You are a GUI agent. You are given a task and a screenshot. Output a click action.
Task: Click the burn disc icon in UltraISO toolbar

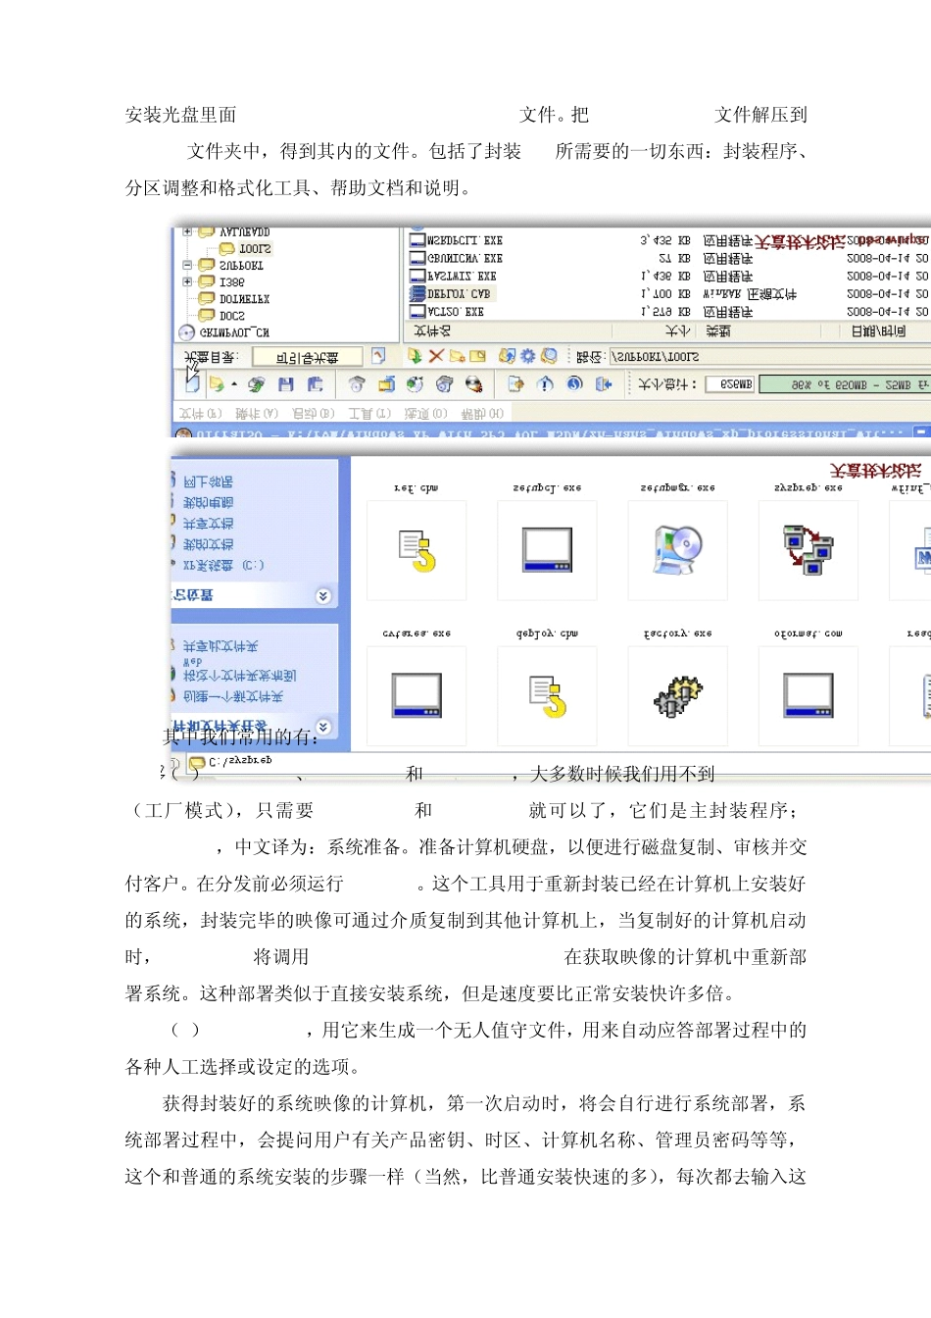(x=474, y=384)
